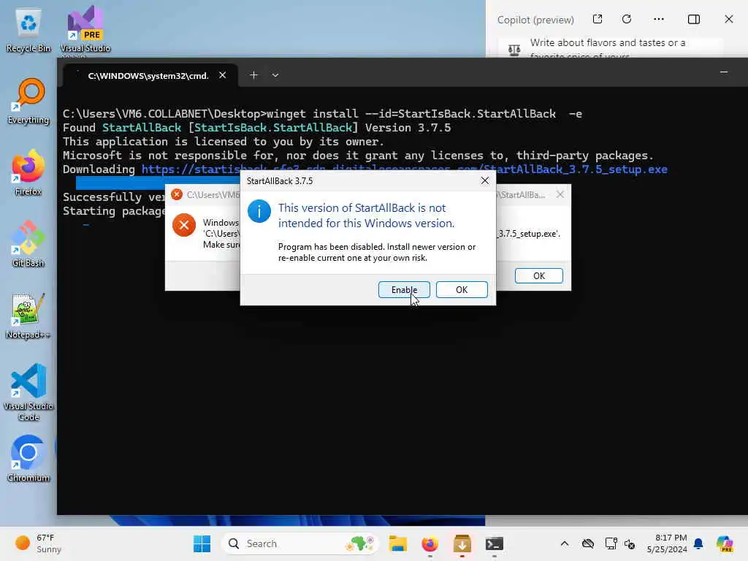Click the 'Program has been disabled' message text
This screenshot has width=748, height=561.
(x=377, y=252)
